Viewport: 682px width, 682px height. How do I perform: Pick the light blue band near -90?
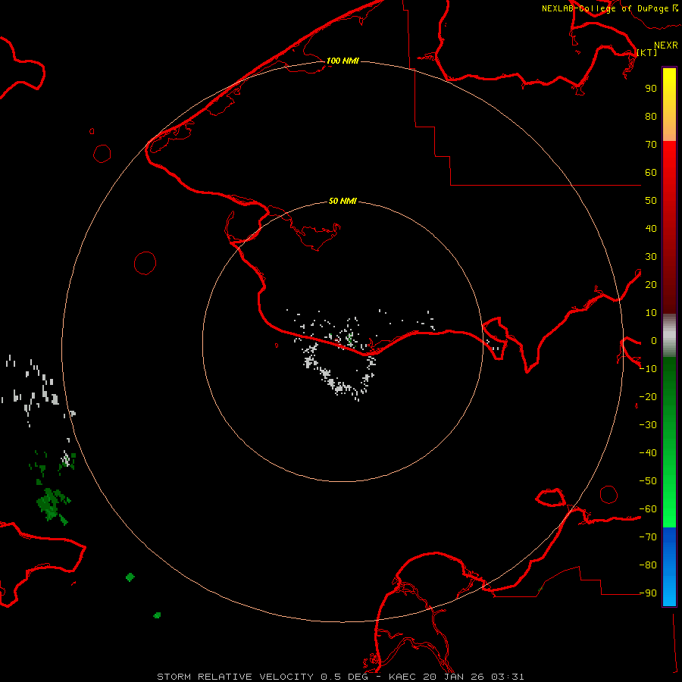(x=669, y=593)
